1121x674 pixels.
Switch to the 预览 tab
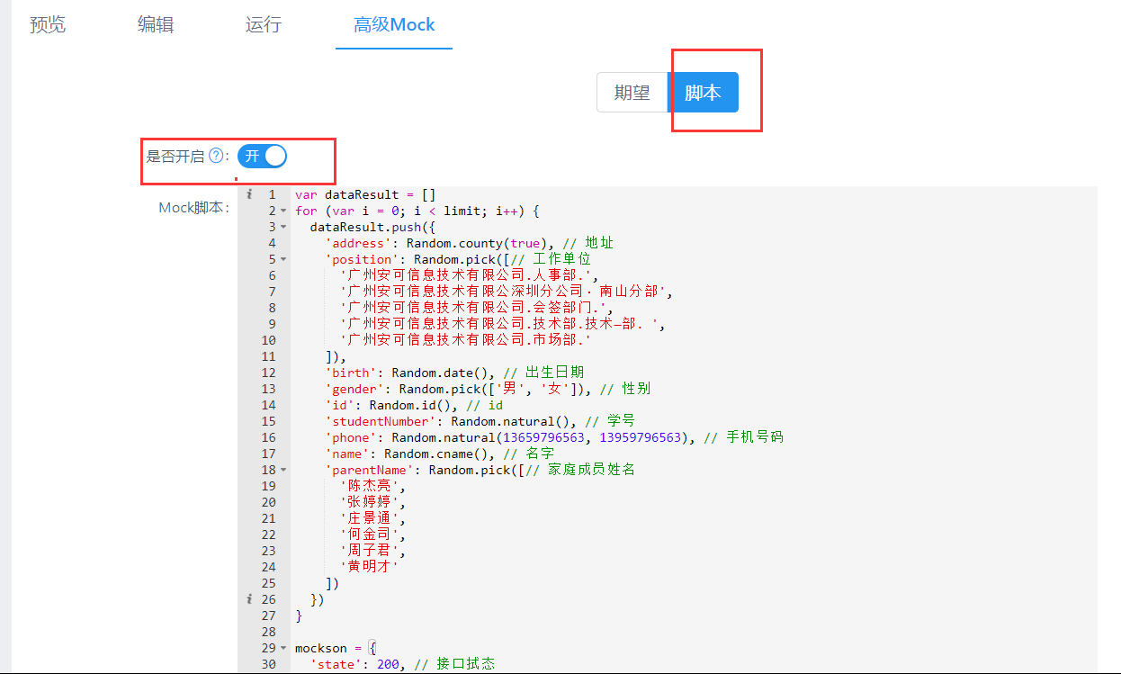(48, 24)
